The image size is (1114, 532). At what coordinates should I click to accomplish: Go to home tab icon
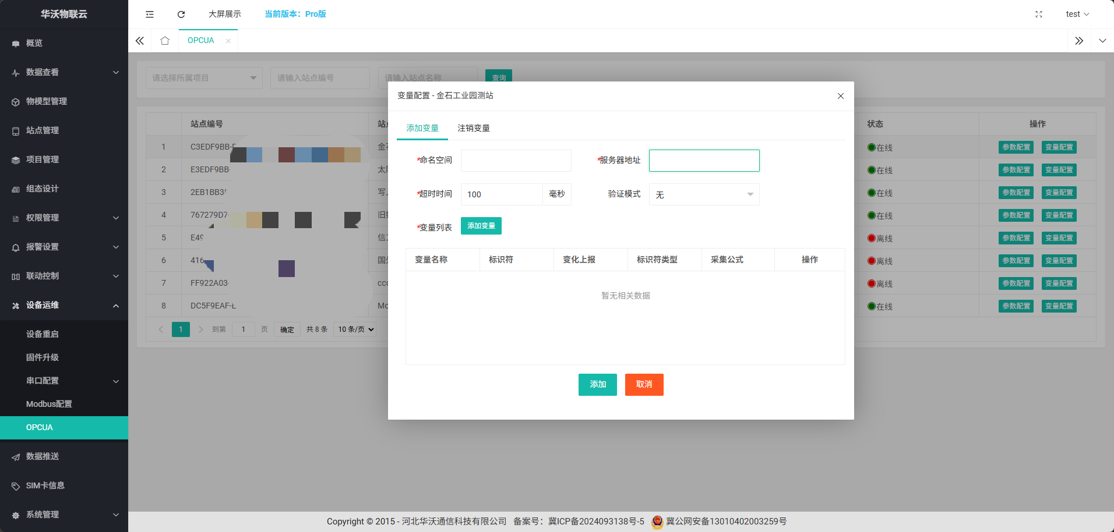click(165, 41)
